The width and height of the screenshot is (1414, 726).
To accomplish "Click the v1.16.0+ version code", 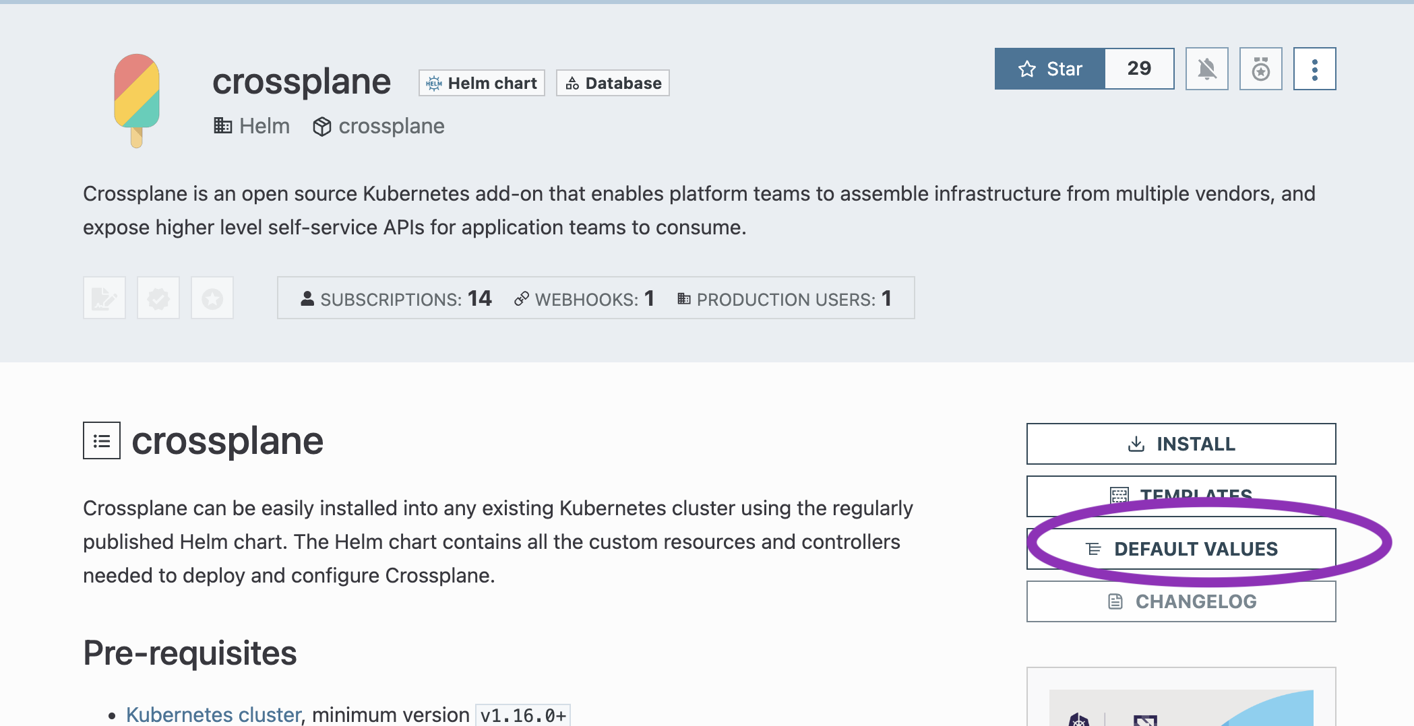I will [523, 715].
